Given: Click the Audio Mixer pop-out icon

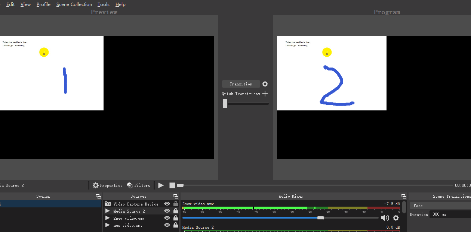Looking at the screenshot, I should tap(404, 196).
